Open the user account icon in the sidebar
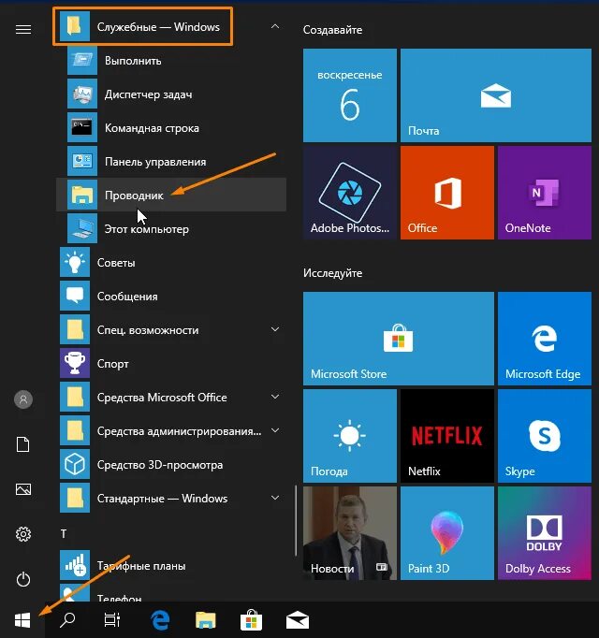 23,399
